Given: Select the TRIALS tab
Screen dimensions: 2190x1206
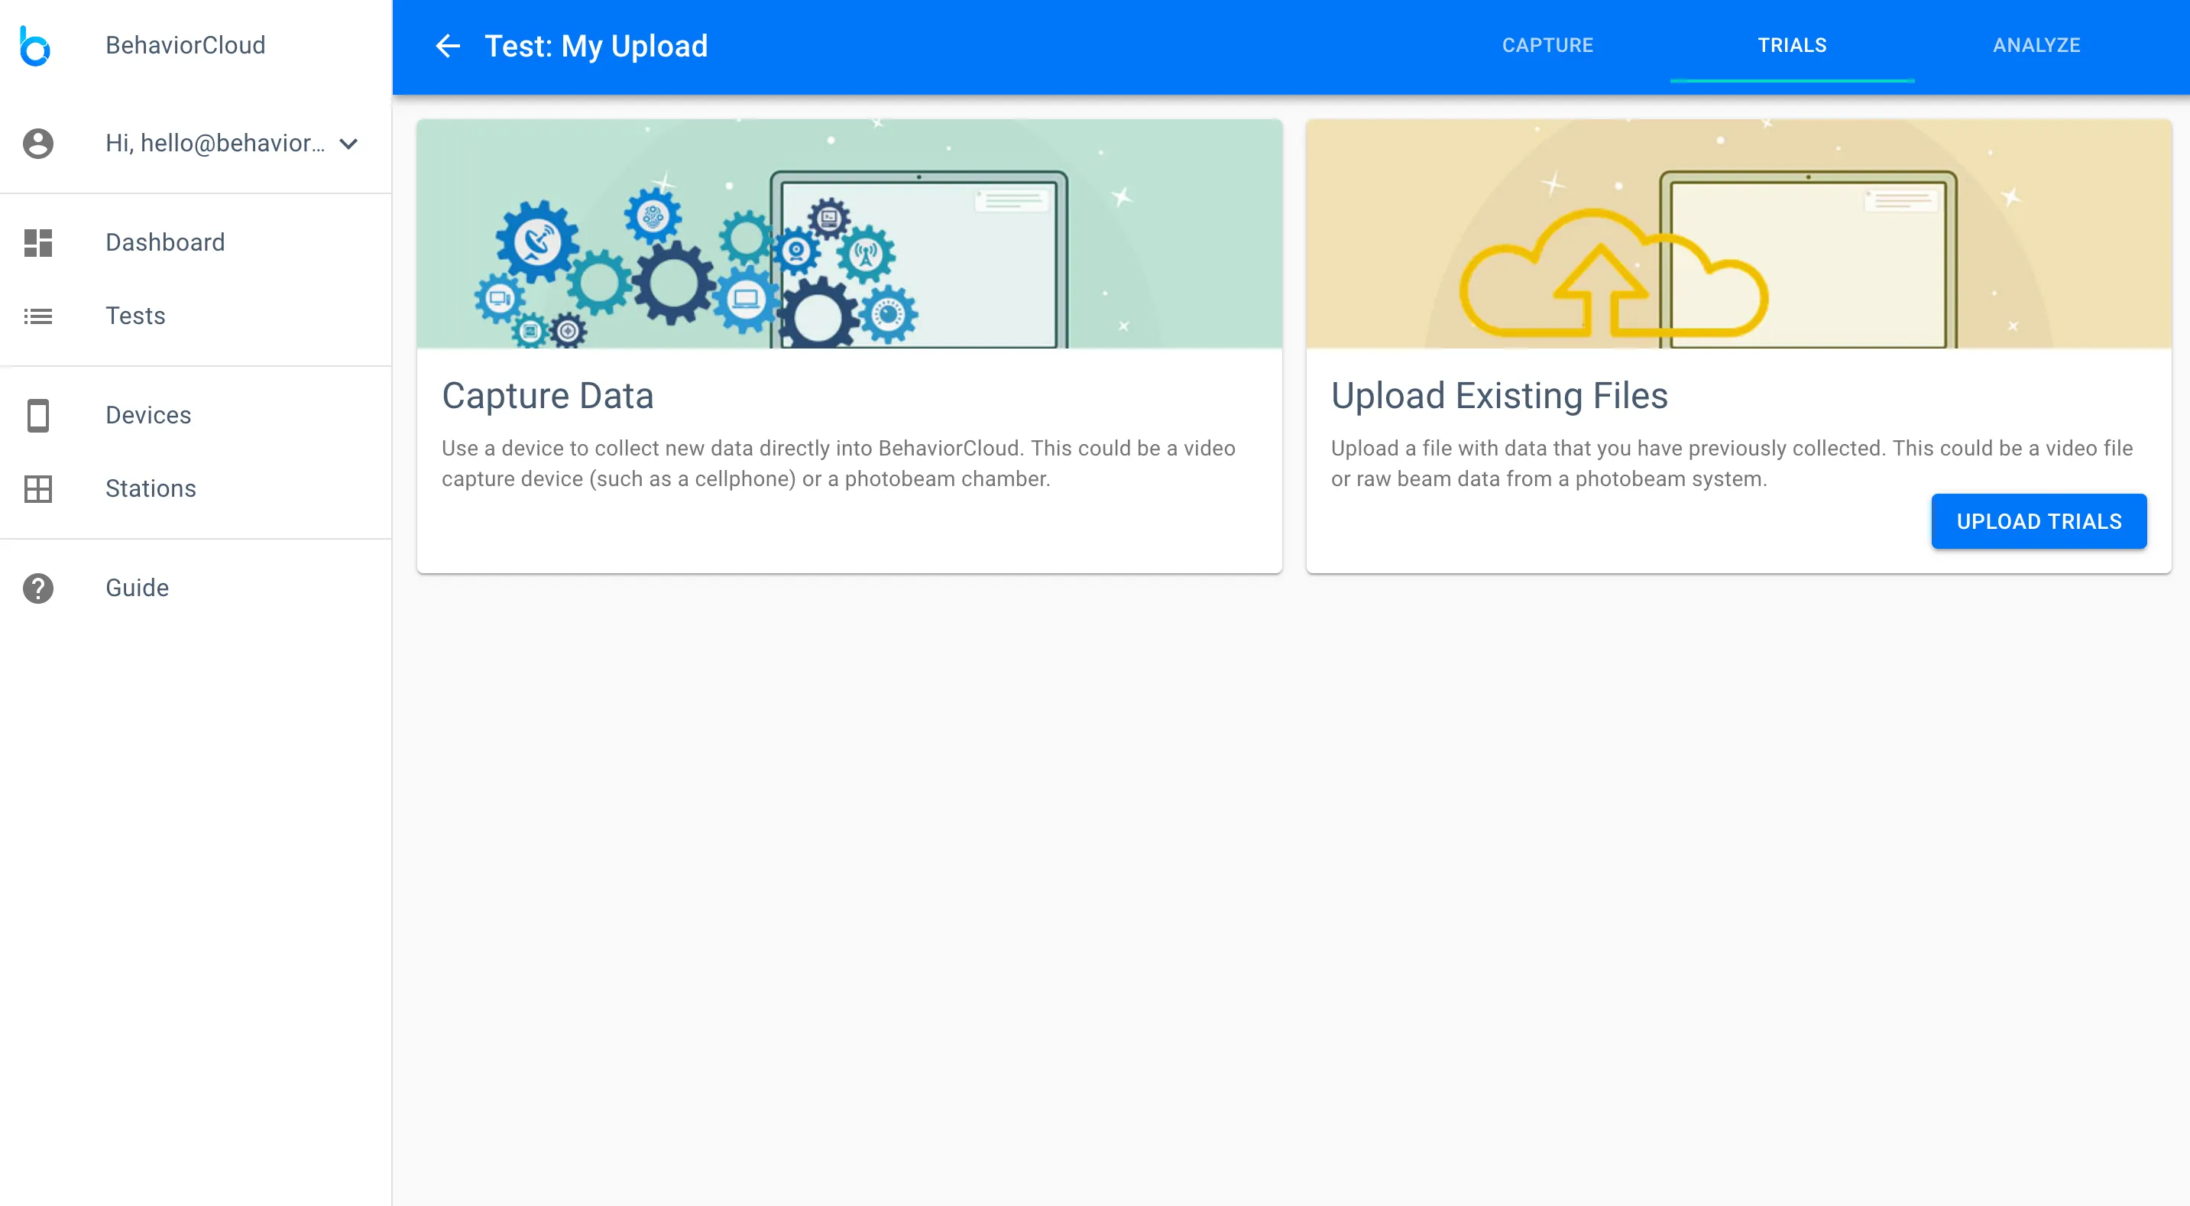Looking at the screenshot, I should (1792, 45).
